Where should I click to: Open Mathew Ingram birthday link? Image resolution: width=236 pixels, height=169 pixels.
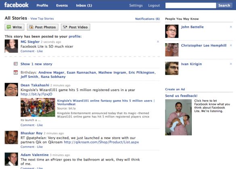pos(112,72)
